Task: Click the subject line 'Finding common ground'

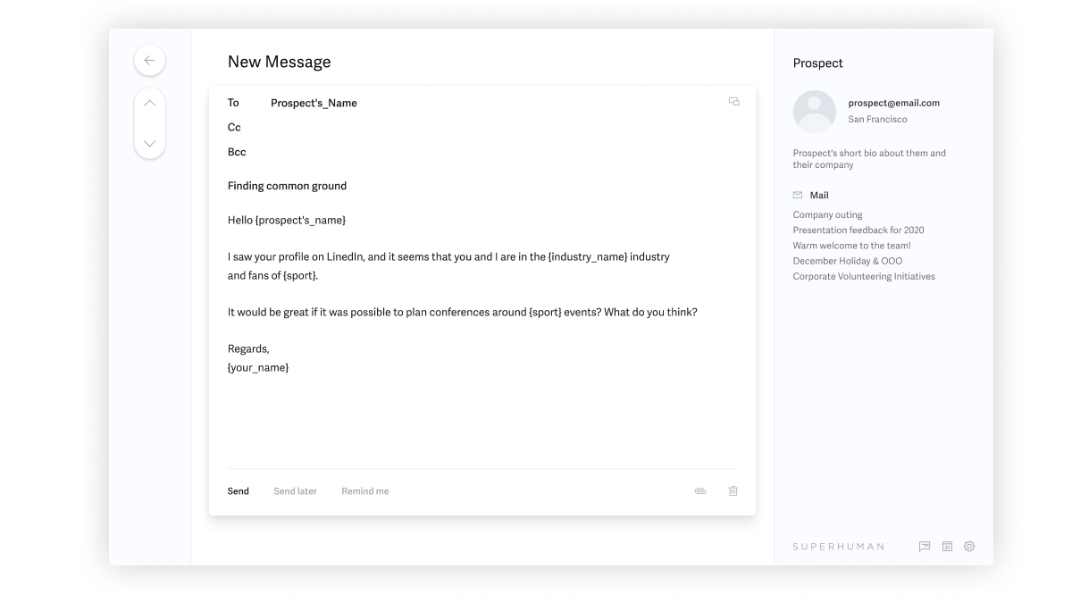Action: (287, 186)
